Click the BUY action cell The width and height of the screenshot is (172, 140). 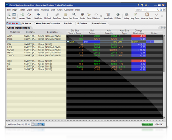tap(92, 41)
